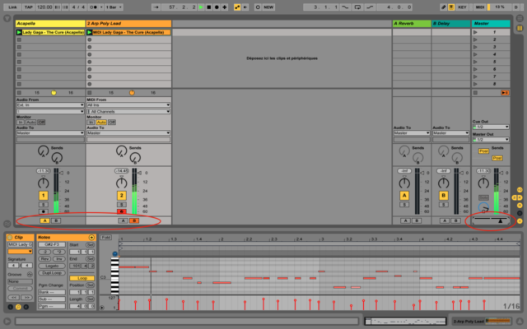Toggle the Follow arrow in transport
This screenshot has width=527, height=329.
(x=156, y=7)
